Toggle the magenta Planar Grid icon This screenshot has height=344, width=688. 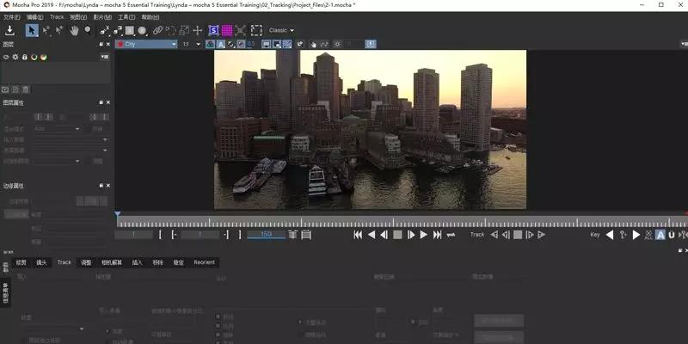click(227, 30)
